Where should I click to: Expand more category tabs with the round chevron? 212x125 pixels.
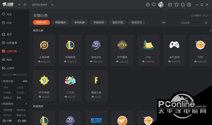[164, 22]
